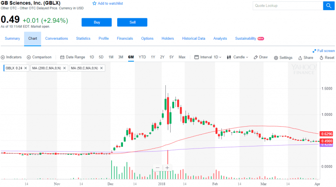This screenshot has width=336, height=187.
Task: Switch to the Chart tab
Action: coord(32,38)
